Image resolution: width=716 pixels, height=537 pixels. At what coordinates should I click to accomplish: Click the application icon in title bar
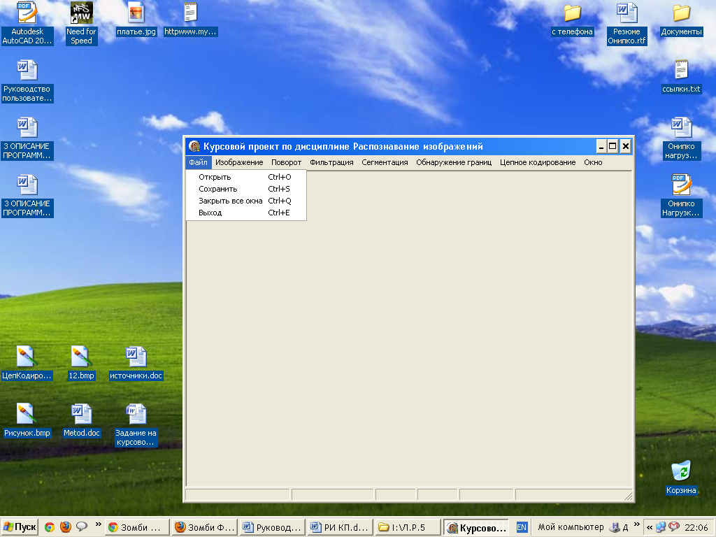194,146
